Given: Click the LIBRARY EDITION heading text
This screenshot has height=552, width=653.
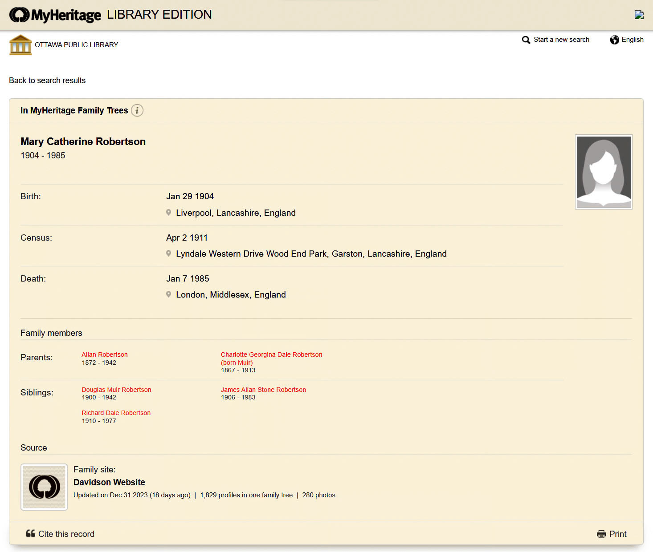Looking at the screenshot, I should 159,14.
